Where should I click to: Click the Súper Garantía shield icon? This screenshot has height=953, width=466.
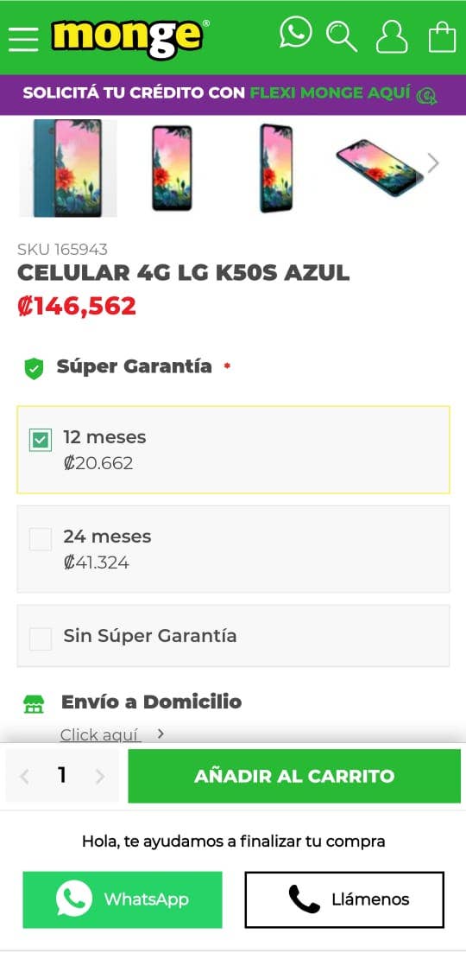coord(34,368)
